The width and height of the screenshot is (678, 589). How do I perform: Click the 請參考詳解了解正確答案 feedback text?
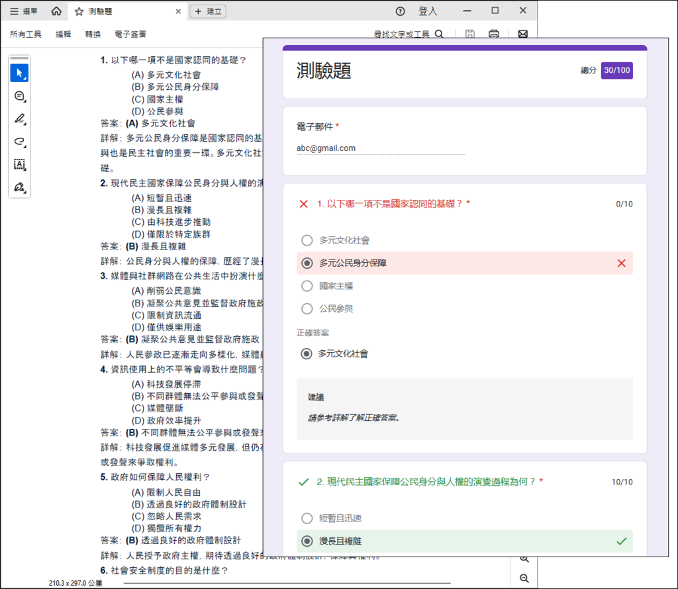click(x=354, y=418)
